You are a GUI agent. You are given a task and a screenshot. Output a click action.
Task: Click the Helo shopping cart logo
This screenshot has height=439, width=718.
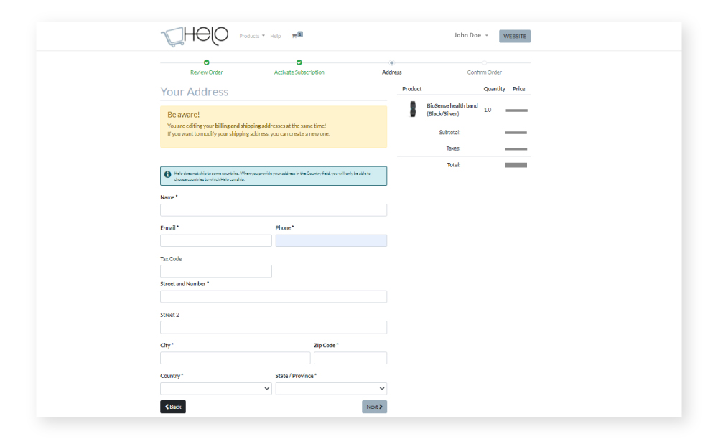coord(194,36)
